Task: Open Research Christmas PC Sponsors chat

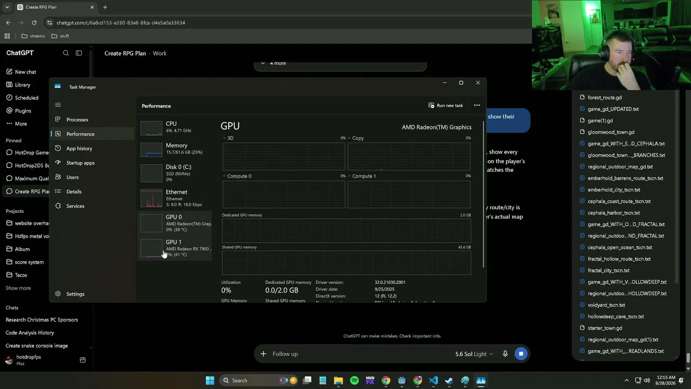Action: [x=42, y=320]
